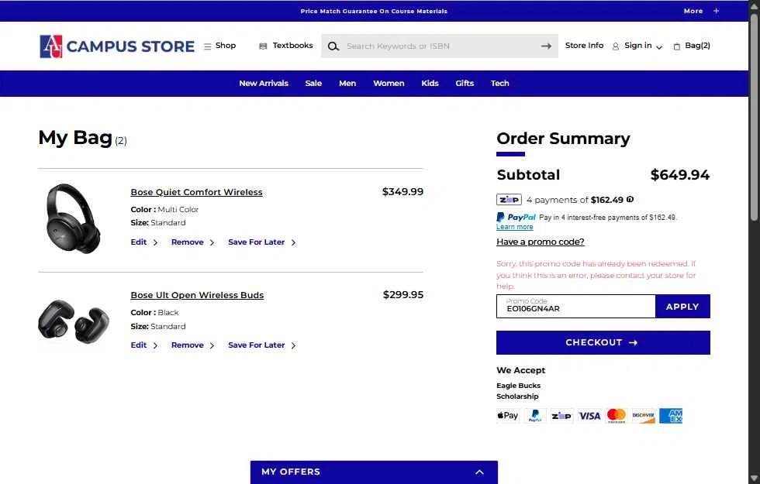Viewport: 760px width, 484px height.
Task: Click the American Express icon
Action: click(x=671, y=416)
